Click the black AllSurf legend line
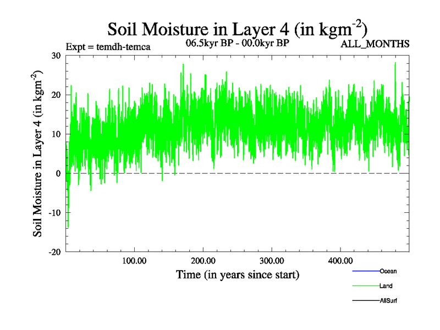 click(365, 301)
